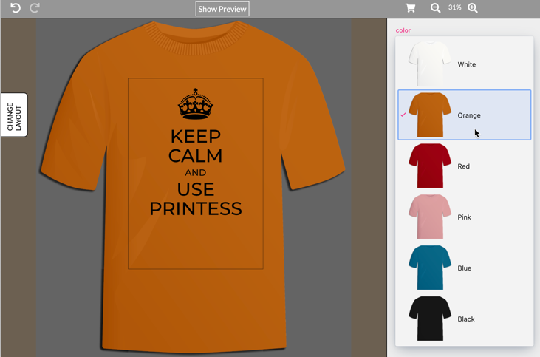The image size is (540, 357).
Task: Open the shopping cart
Action: click(410, 7)
